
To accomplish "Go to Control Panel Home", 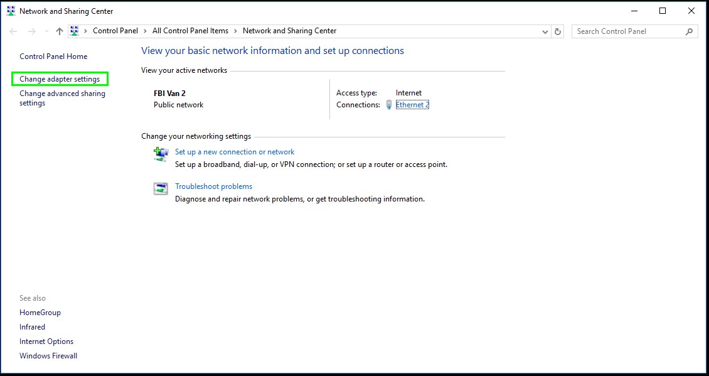I will point(53,56).
